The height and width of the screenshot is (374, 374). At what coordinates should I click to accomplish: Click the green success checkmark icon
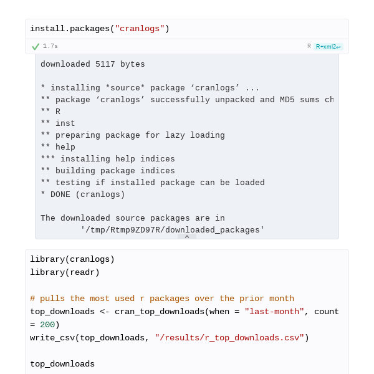[x=36, y=47]
